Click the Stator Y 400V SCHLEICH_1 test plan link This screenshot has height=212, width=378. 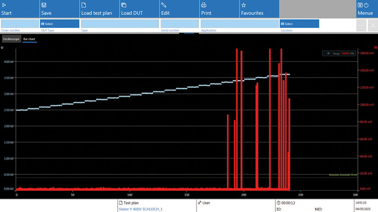(140, 209)
